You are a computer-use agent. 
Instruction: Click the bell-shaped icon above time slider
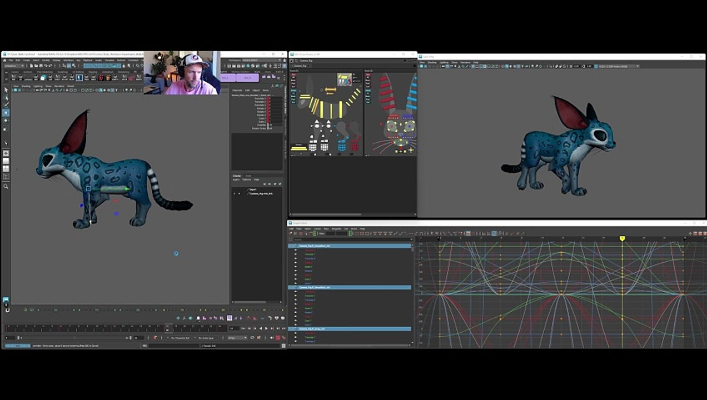198,318
